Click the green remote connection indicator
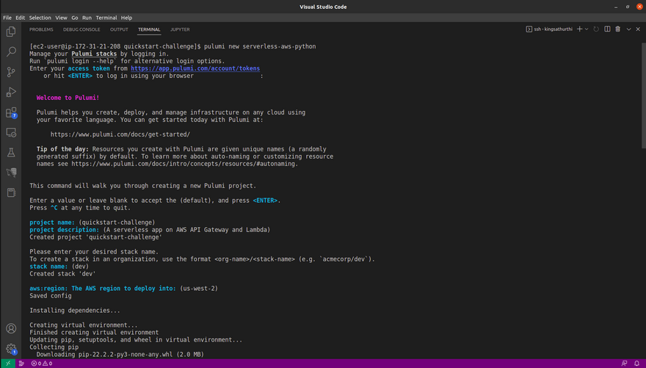 tap(8, 364)
